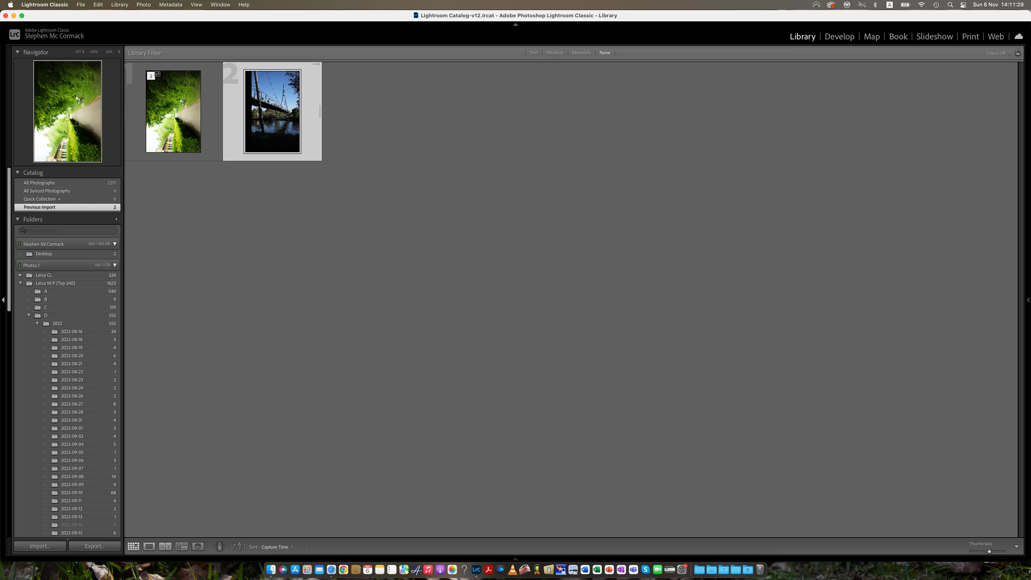Open the Sort Capture Time dropdown

(x=277, y=547)
